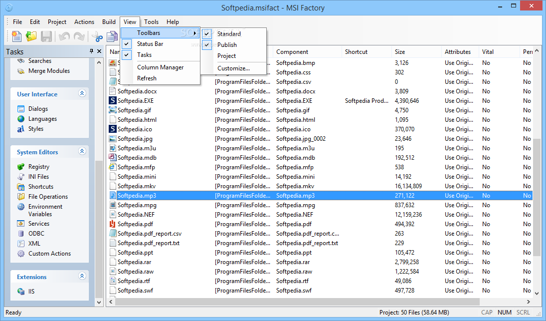Select the Softpedia.docx file row
Image resolution: width=546 pixels, height=321 pixels.
tap(320, 91)
